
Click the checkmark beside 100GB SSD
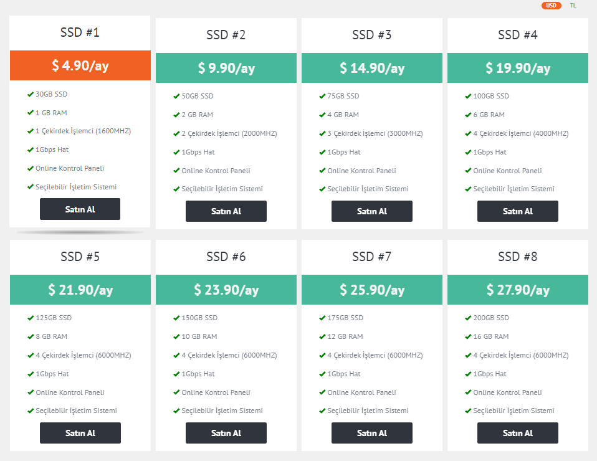(x=468, y=97)
